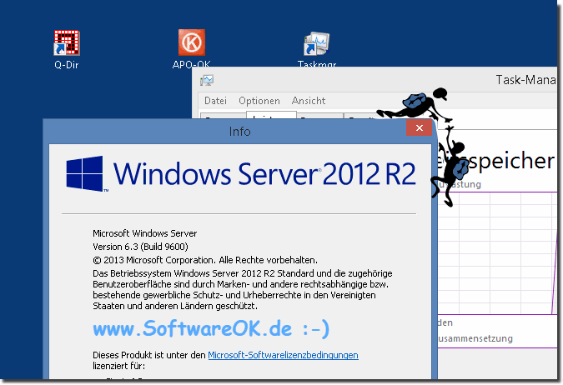Click the memory usage graph in Task-Manager

[x=497, y=253]
